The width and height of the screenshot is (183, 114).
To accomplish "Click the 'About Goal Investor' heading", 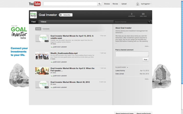I will tap(123, 28).
